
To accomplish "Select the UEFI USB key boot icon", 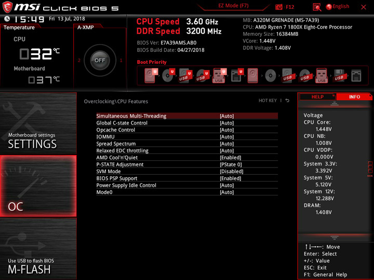I will pos(219,76).
